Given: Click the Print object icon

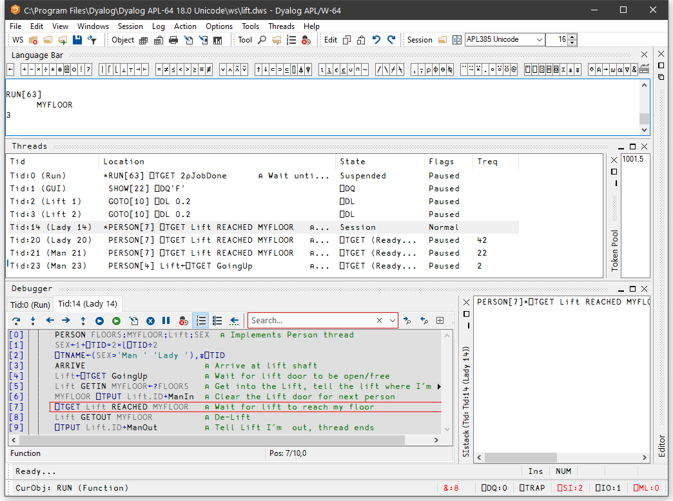Looking at the screenshot, I should [173, 40].
